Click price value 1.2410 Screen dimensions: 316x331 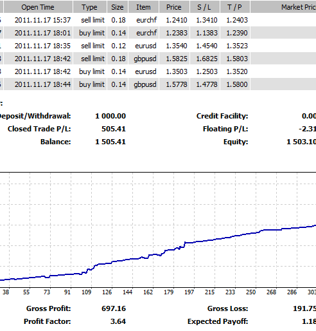click(177, 20)
